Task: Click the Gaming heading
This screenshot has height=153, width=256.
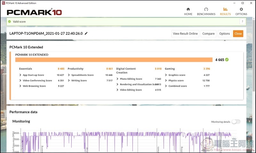Action: click(170, 69)
